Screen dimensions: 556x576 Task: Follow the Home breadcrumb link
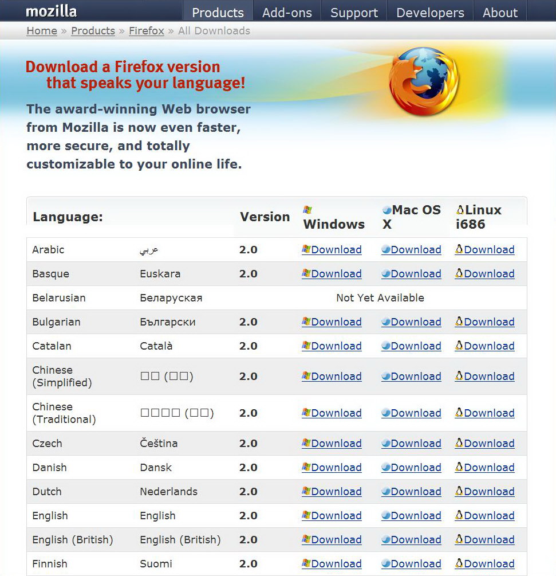pyautogui.click(x=42, y=31)
